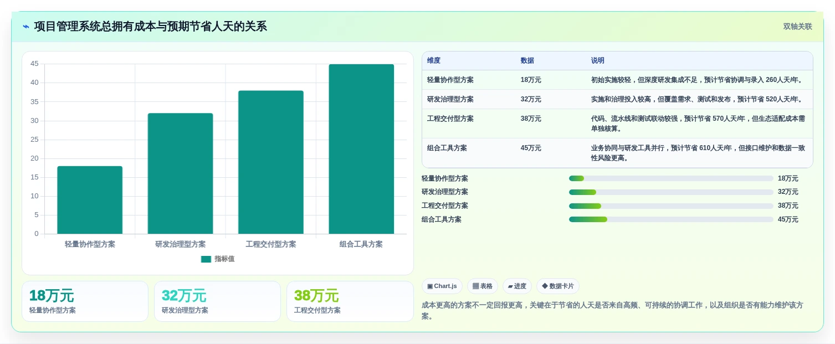
Task: Toggle the 指标值 legend swatch
Action: click(x=206, y=259)
